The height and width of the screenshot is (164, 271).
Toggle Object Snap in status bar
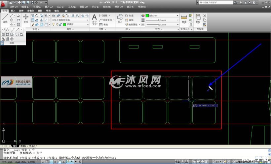(59, 162)
